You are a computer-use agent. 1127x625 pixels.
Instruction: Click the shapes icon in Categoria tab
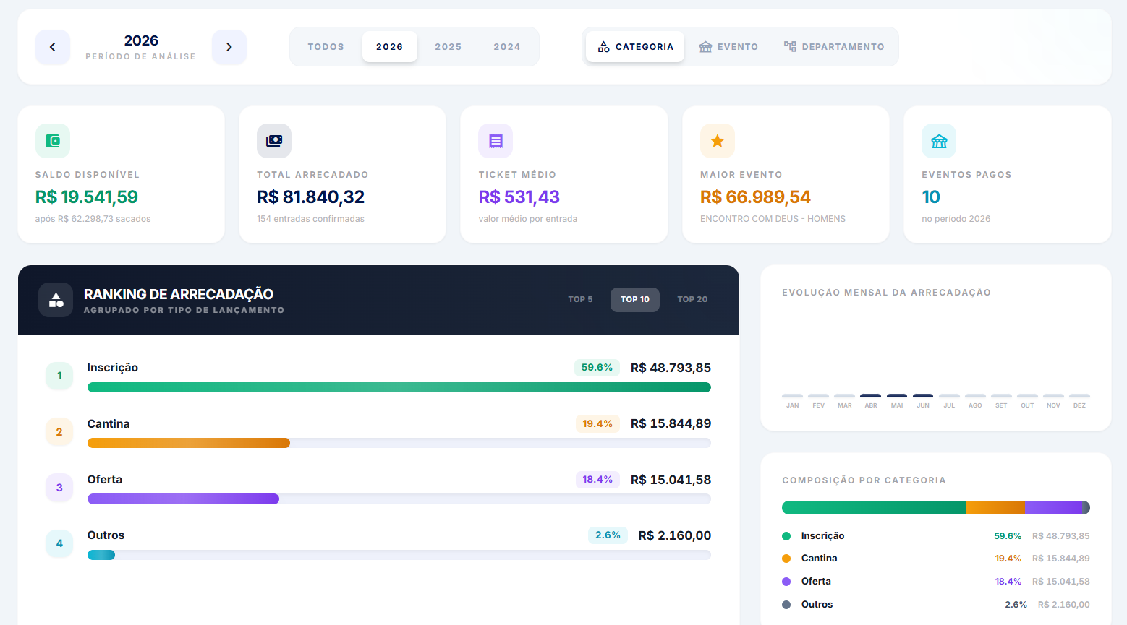coord(603,47)
